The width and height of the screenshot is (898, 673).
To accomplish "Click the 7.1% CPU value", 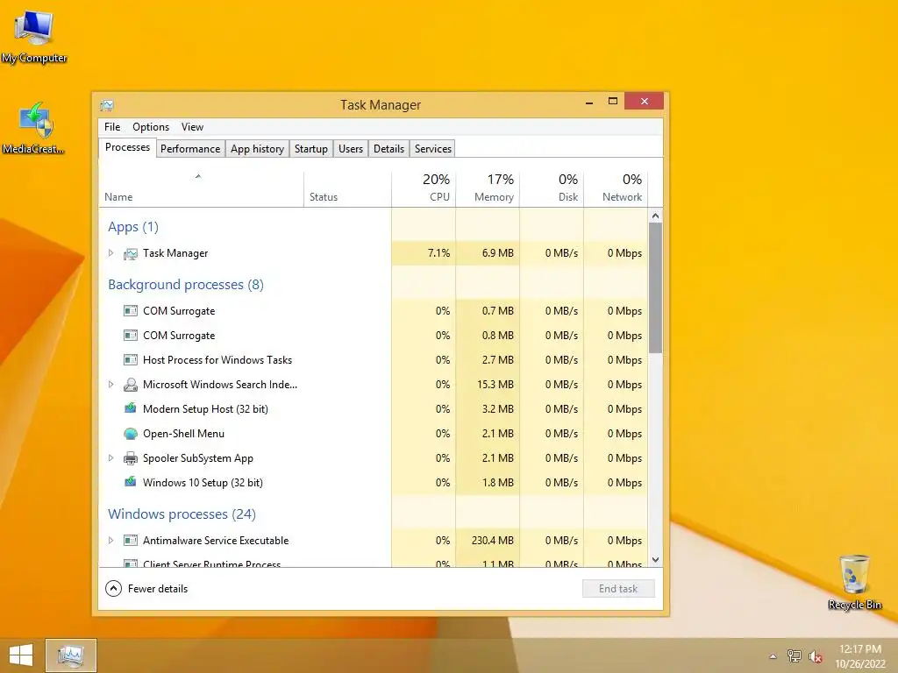I will tap(438, 253).
